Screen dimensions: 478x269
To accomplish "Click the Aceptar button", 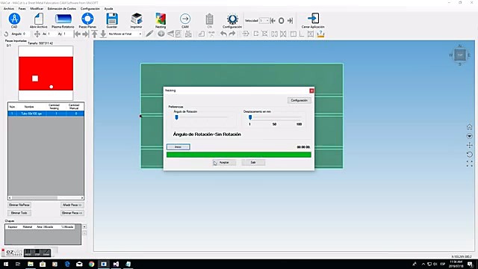I will 224,163.
